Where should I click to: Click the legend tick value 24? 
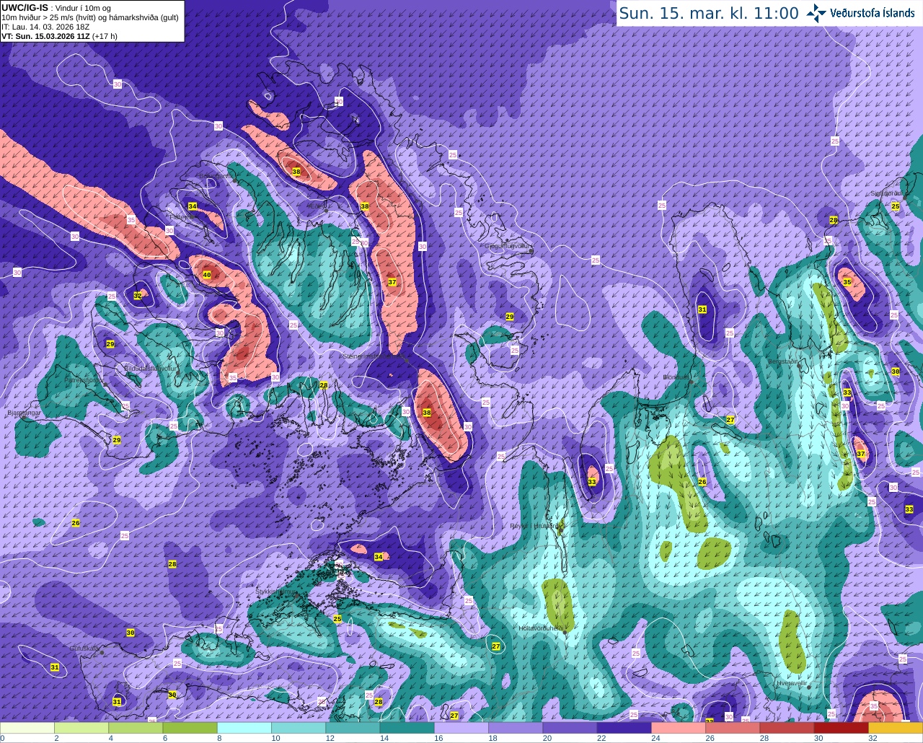[x=655, y=738]
